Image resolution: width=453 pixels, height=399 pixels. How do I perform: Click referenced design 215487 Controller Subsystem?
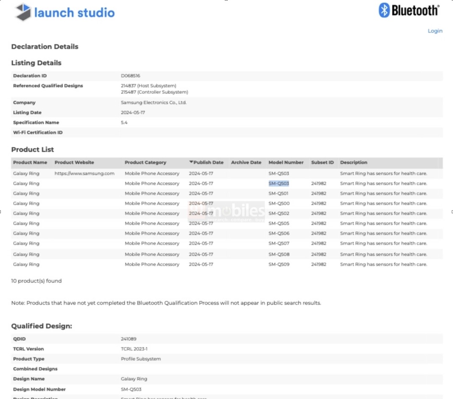pyautogui.click(x=154, y=92)
